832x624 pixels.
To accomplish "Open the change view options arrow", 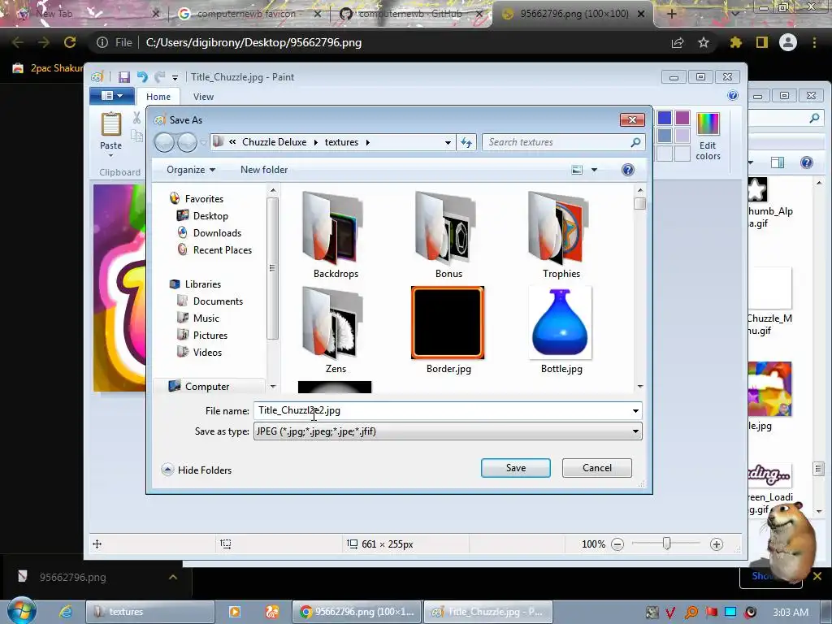I will (594, 170).
